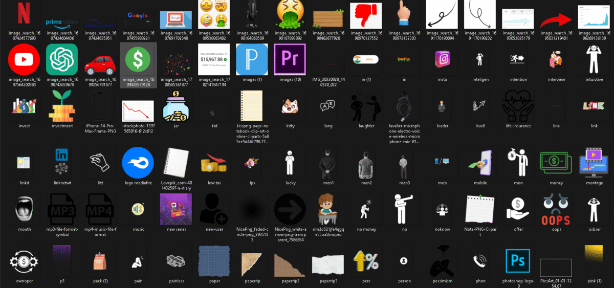The image size is (614, 288).
Task: Click the Premiere Pro logo file
Action: (290, 59)
